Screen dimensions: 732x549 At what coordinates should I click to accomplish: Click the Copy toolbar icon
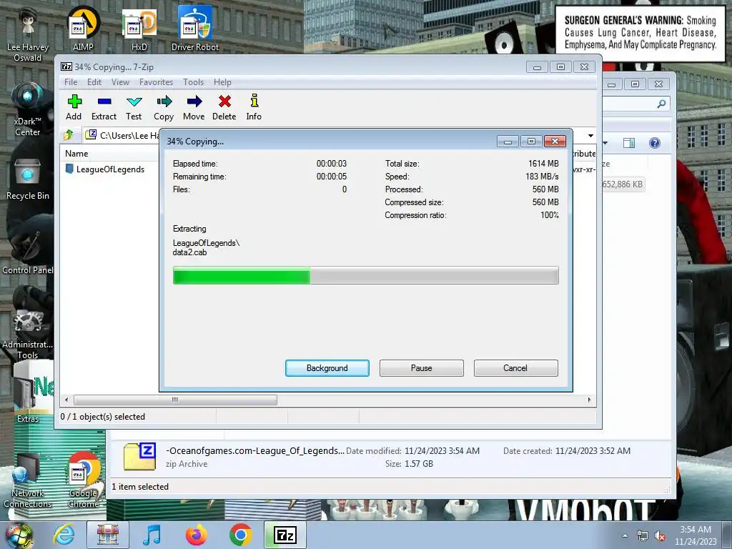tap(164, 107)
